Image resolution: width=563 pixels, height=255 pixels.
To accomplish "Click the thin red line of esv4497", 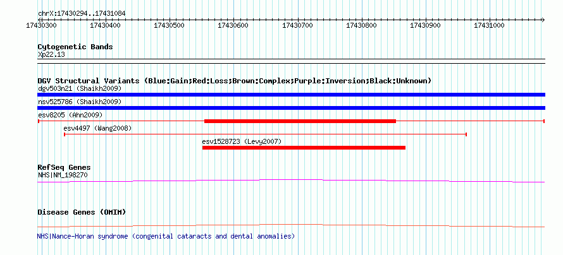I will tap(265, 134).
